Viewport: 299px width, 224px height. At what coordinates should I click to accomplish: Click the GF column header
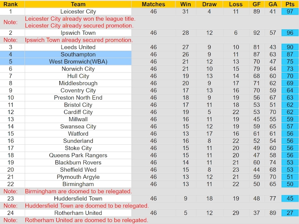(x=257, y=4)
